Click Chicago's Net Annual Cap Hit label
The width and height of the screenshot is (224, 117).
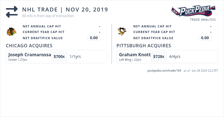tap(42, 26)
